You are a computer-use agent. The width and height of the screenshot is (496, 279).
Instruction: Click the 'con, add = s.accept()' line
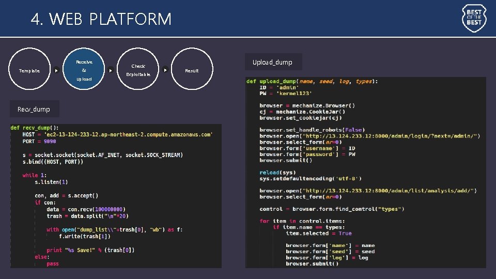tap(67, 195)
